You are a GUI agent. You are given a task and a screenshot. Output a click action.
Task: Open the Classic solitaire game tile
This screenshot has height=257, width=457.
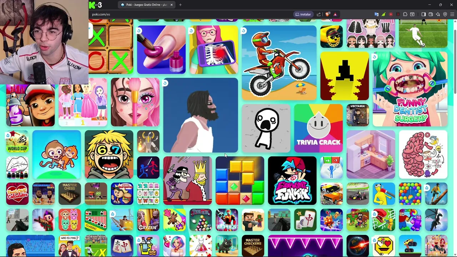tap(96, 220)
